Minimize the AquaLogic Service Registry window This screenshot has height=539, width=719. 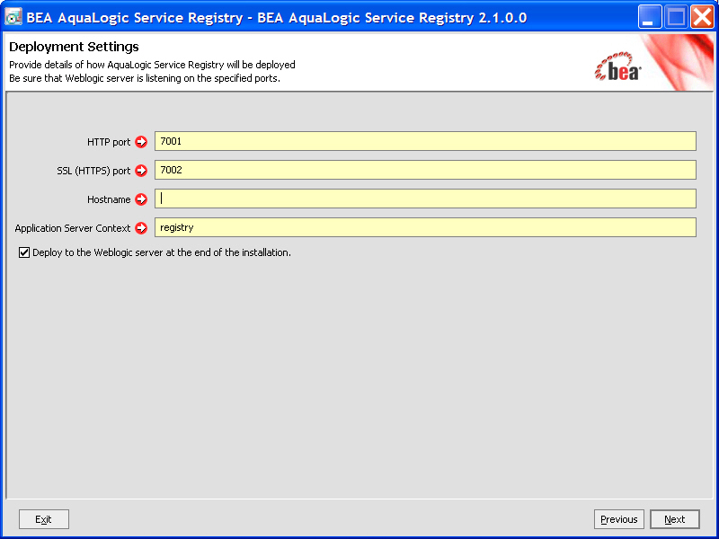tap(650, 17)
